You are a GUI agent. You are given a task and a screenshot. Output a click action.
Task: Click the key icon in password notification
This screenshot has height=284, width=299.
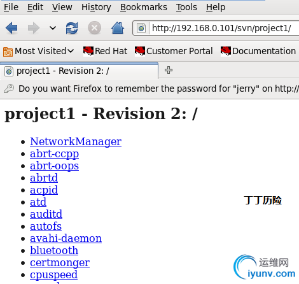click(x=9, y=89)
